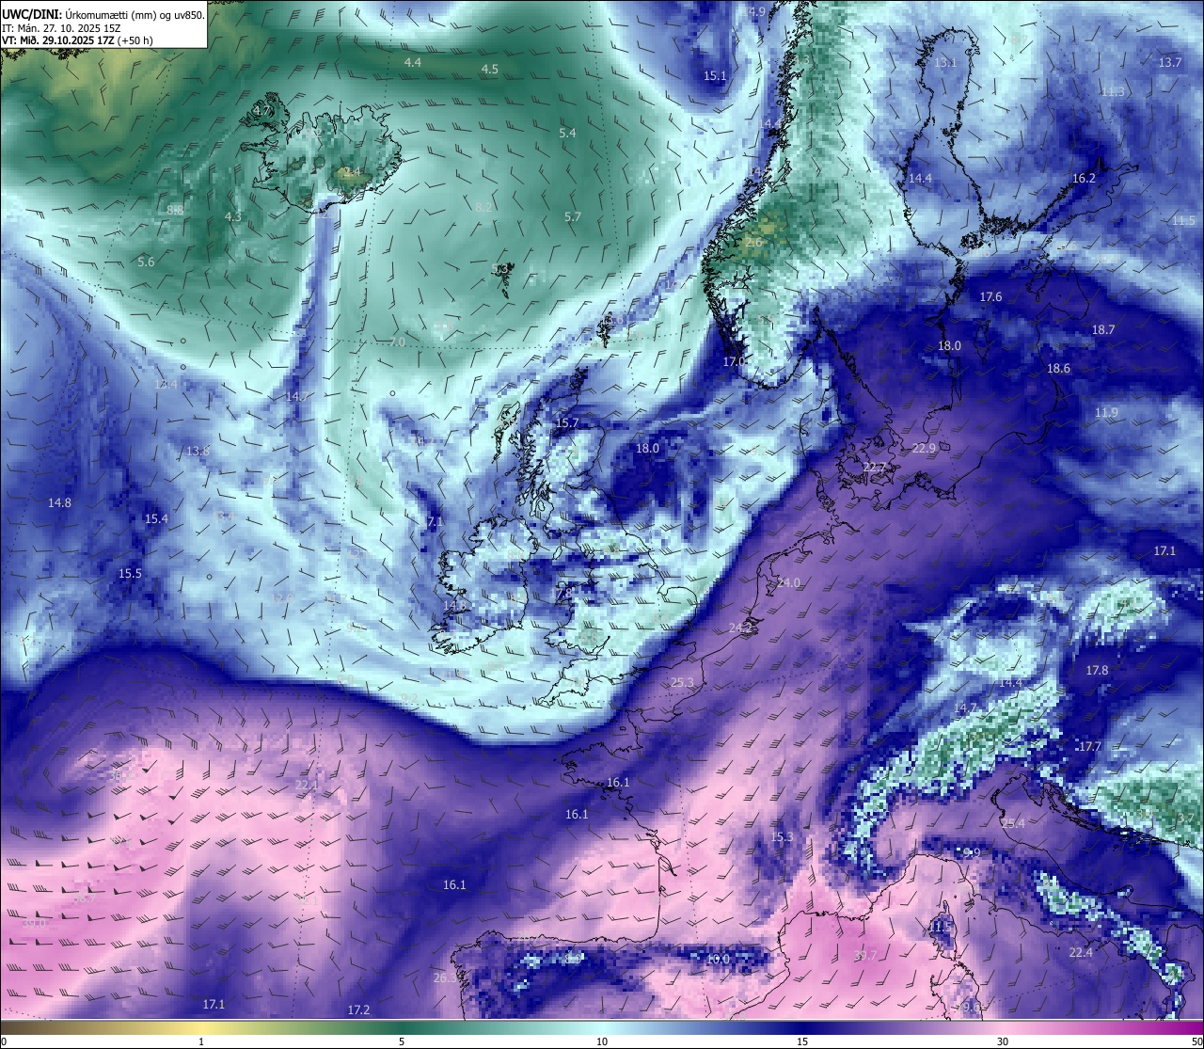Click the 4.4 value on the map

click(x=412, y=62)
